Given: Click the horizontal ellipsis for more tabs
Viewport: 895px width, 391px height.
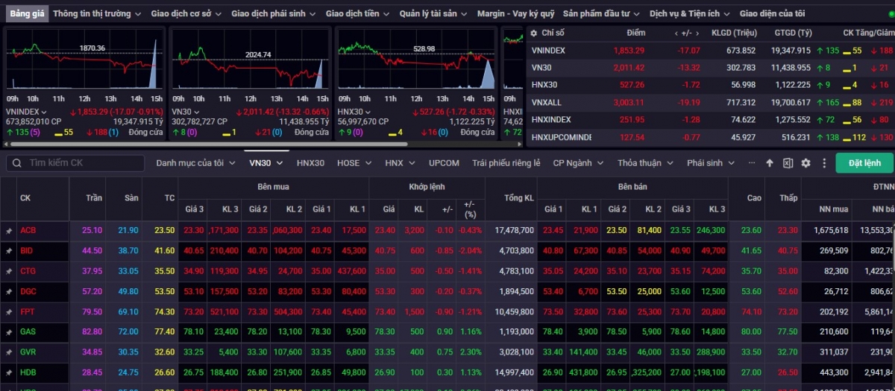Looking at the screenshot, I should [751, 162].
